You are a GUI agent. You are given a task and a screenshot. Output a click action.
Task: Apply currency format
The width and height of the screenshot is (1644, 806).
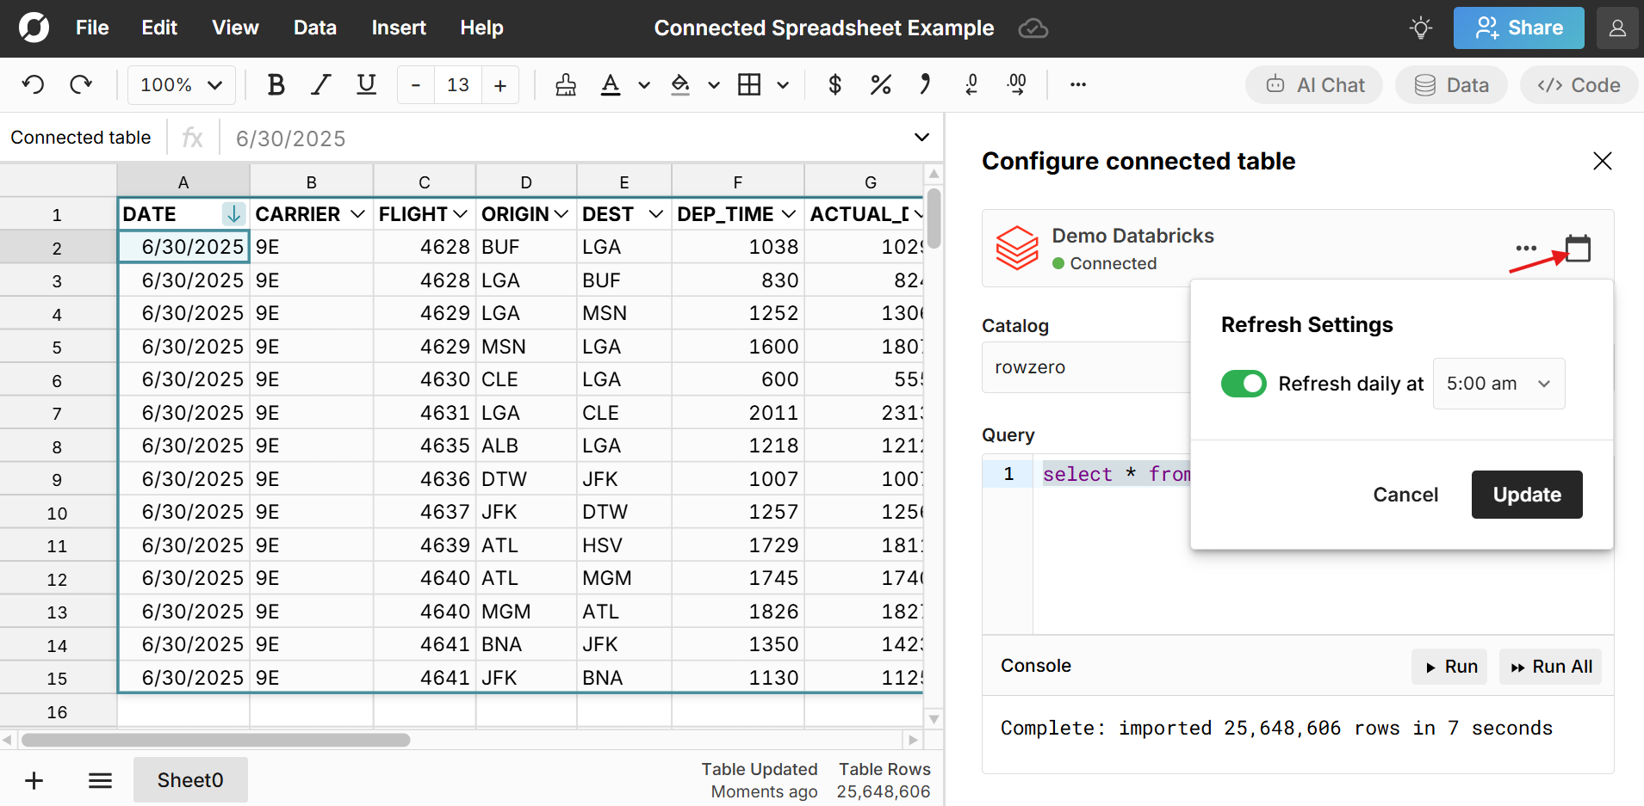pos(834,84)
